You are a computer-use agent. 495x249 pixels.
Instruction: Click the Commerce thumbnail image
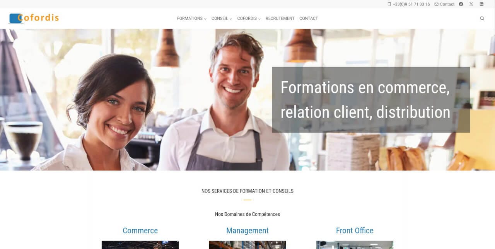[x=140, y=245]
